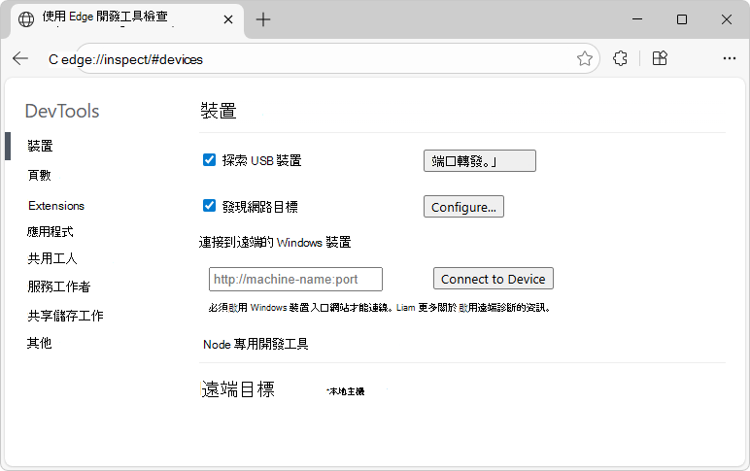Image resolution: width=750 pixels, height=471 pixels.
Task: Select 裝置 in the DevTools sidebar
Action: [40, 146]
